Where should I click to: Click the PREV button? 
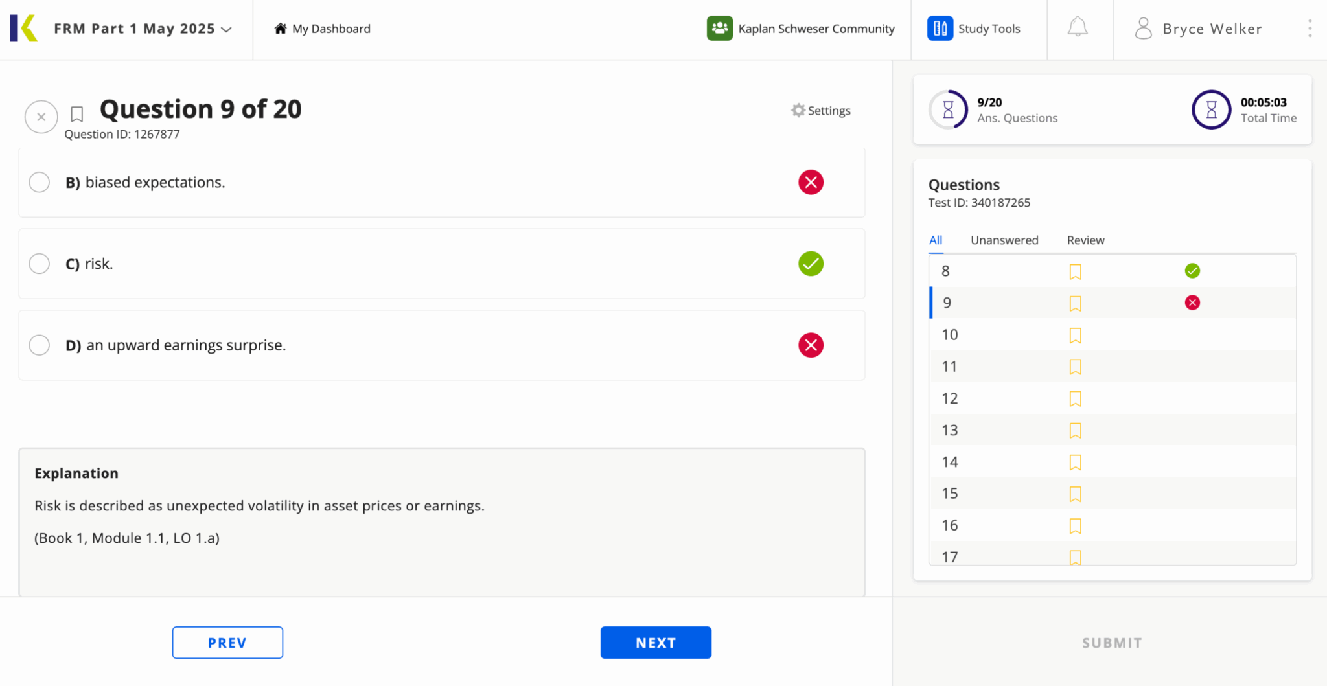(x=227, y=643)
